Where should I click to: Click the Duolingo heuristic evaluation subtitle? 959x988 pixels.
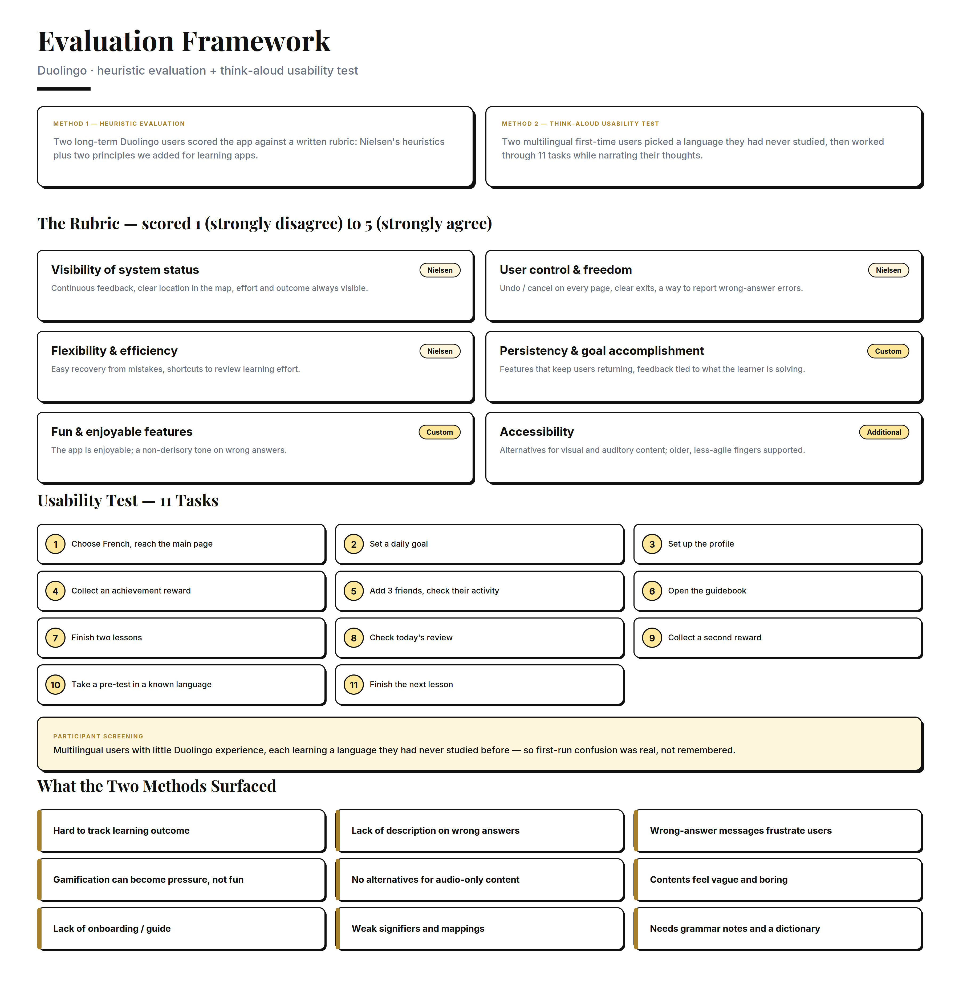coord(198,71)
